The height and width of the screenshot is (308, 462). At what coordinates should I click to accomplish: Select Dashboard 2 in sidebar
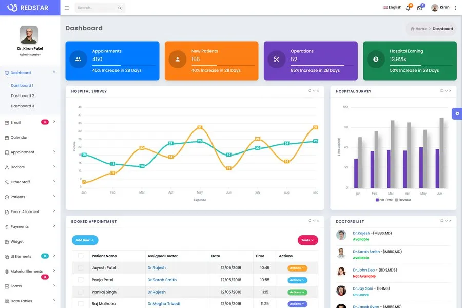click(23, 96)
